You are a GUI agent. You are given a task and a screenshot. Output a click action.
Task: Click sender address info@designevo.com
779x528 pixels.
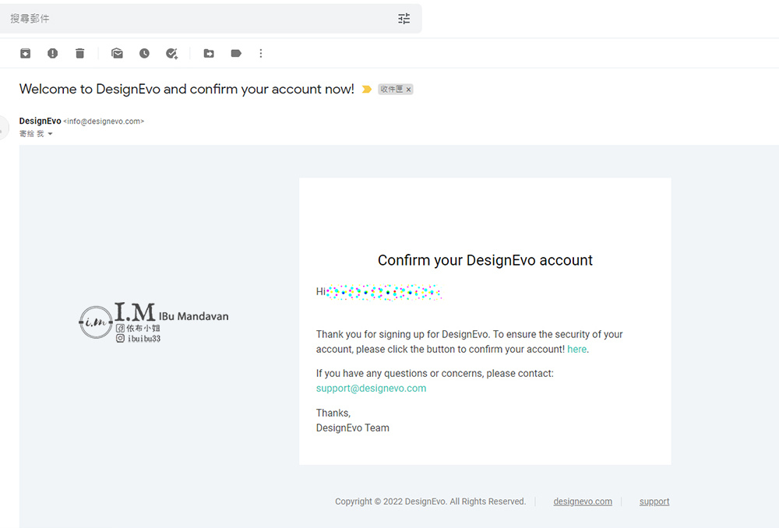pos(104,121)
